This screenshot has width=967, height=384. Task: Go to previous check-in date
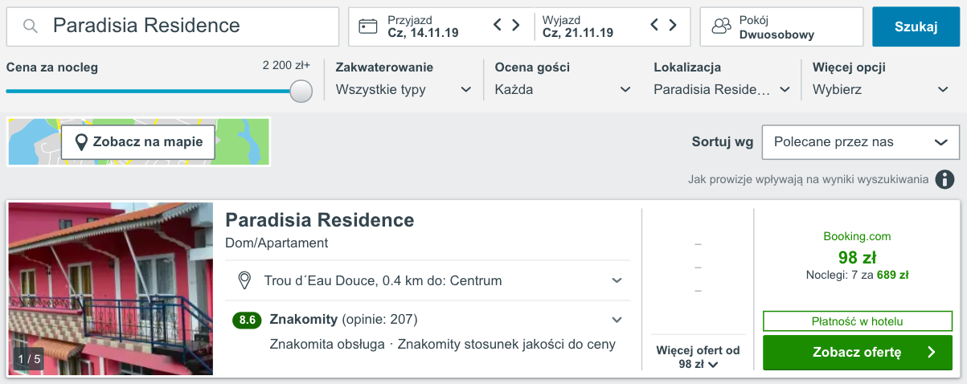[498, 25]
